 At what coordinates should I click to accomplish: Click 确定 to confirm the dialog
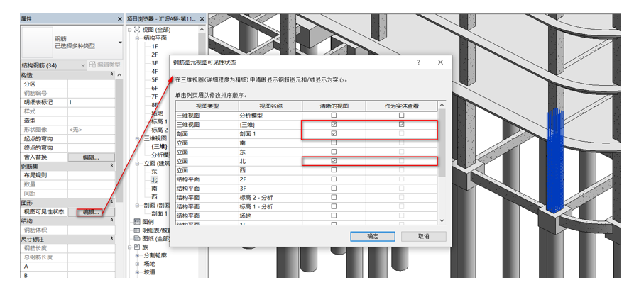(373, 236)
